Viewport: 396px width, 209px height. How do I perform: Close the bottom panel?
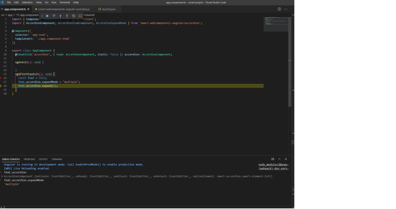[x=286, y=159]
